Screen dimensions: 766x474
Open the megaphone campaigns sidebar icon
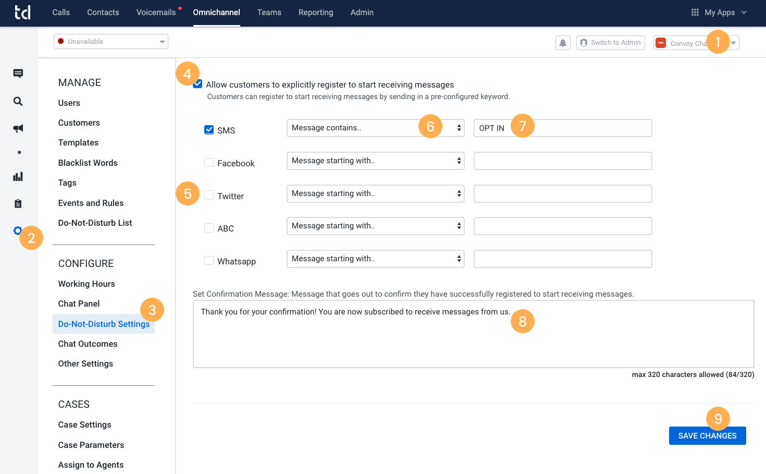point(18,128)
